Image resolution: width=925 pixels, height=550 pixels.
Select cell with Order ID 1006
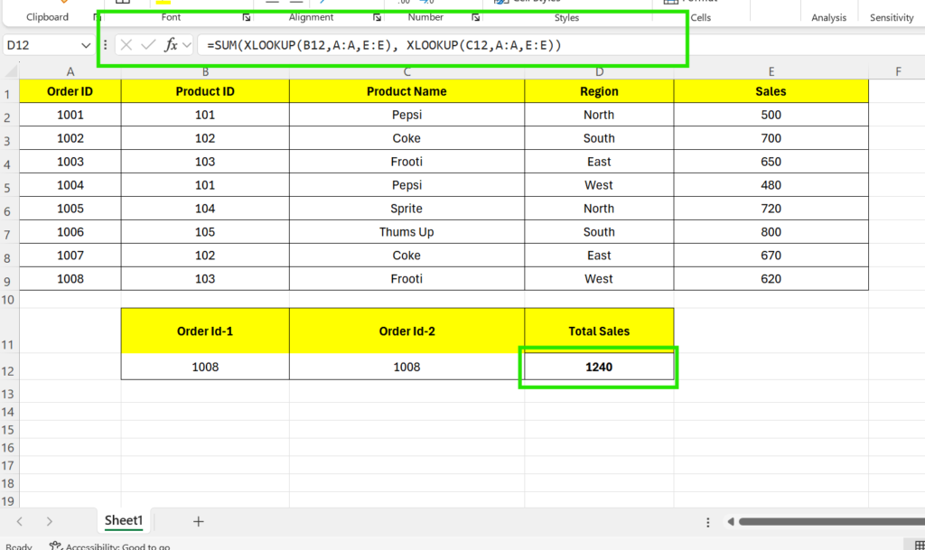tap(70, 232)
